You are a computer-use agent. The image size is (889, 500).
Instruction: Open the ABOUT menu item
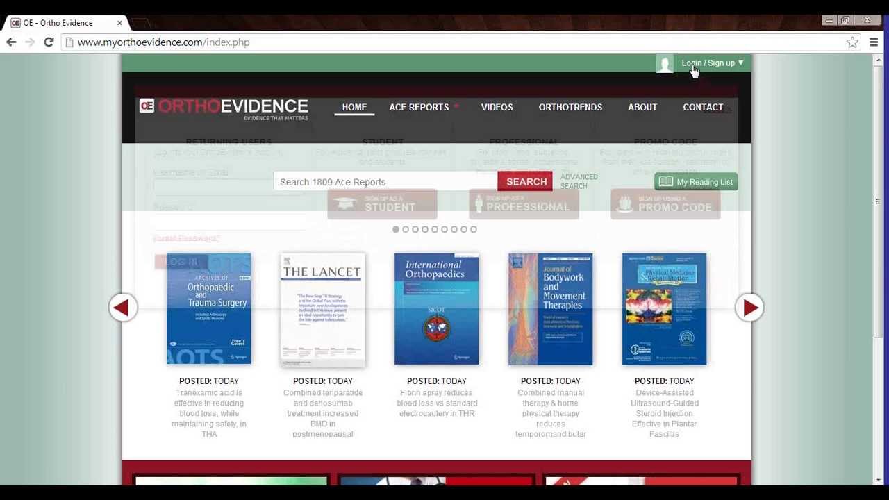642,107
